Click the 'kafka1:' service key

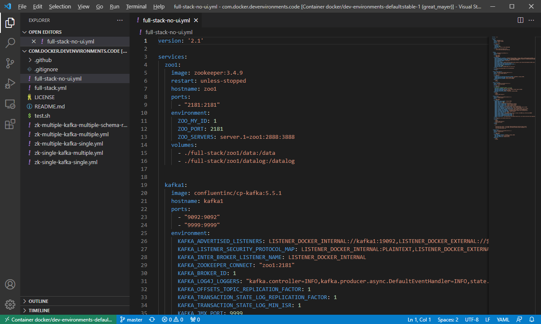coord(176,185)
